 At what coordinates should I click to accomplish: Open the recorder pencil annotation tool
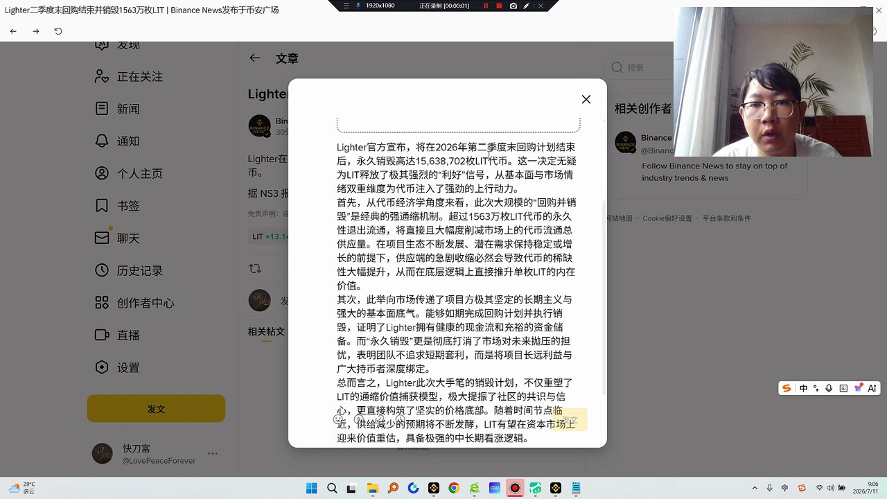click(x=527, y=6)
